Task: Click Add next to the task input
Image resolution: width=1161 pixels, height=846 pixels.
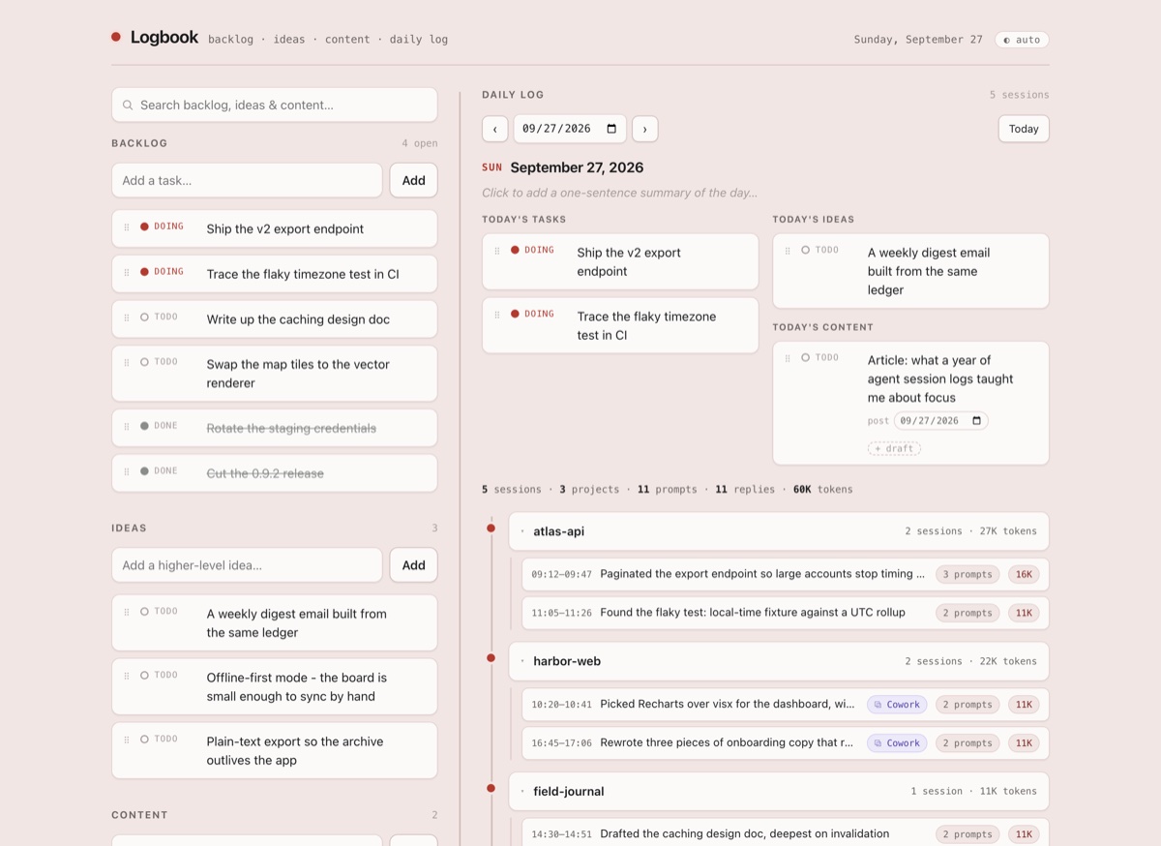Action: [413, 180]
